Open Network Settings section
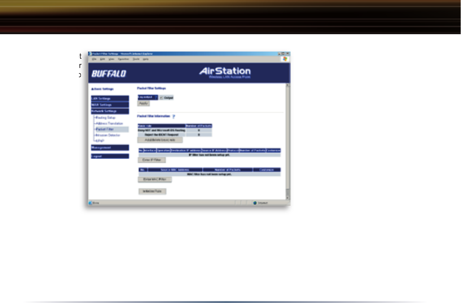This screenshot has height=303, width=461. (110, 111)
